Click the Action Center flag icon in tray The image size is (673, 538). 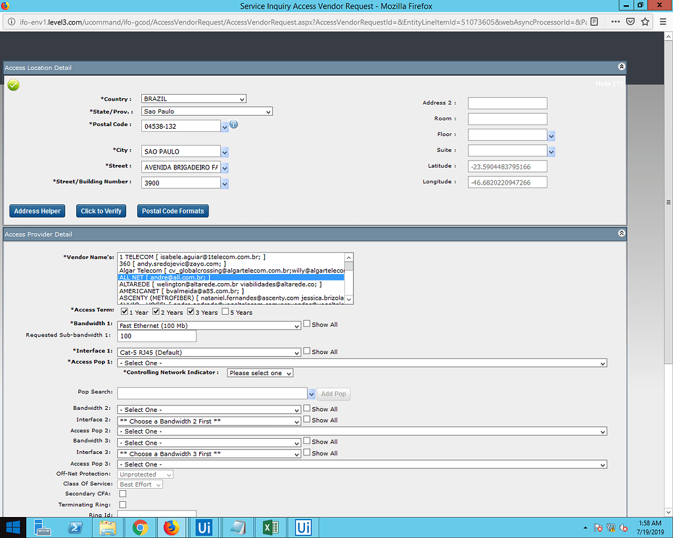599,527
